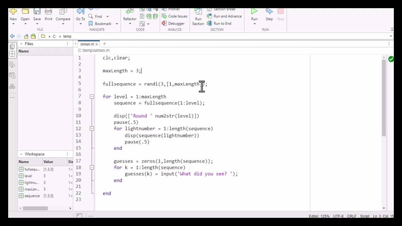Open the Run dropdown arrow
Viewport: 402px width, 226px height.
254,24
